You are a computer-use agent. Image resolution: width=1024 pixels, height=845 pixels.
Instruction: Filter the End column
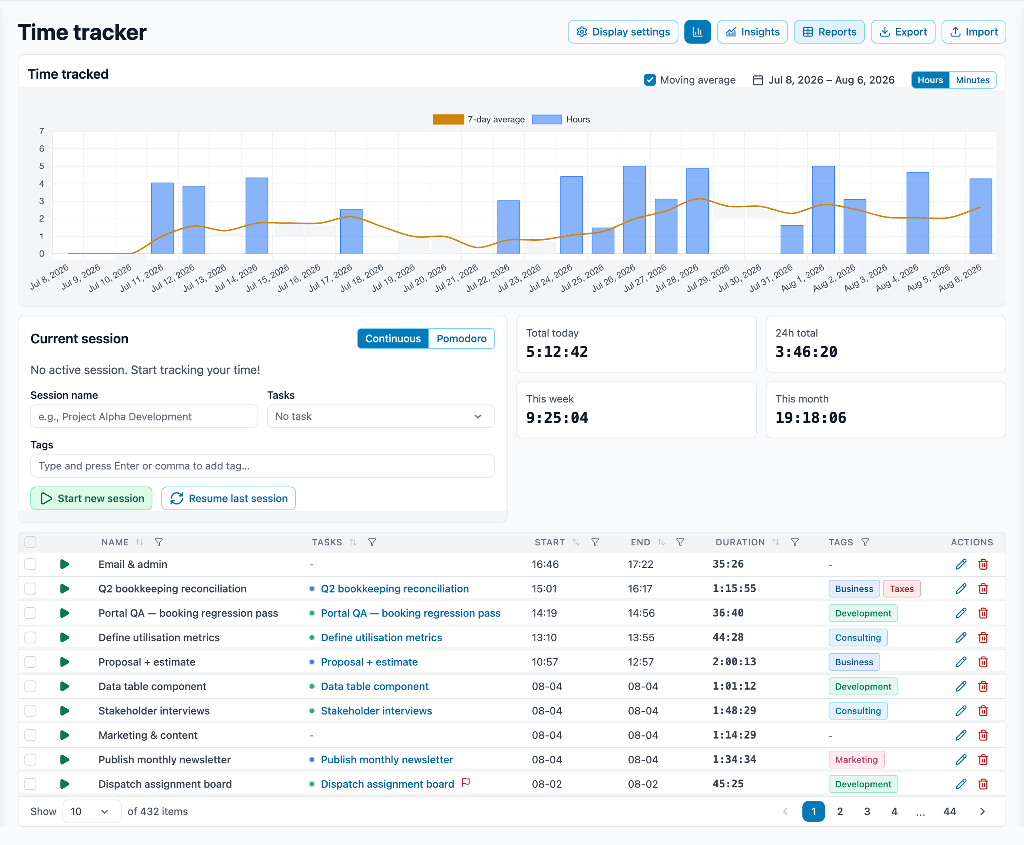(680, 542)
